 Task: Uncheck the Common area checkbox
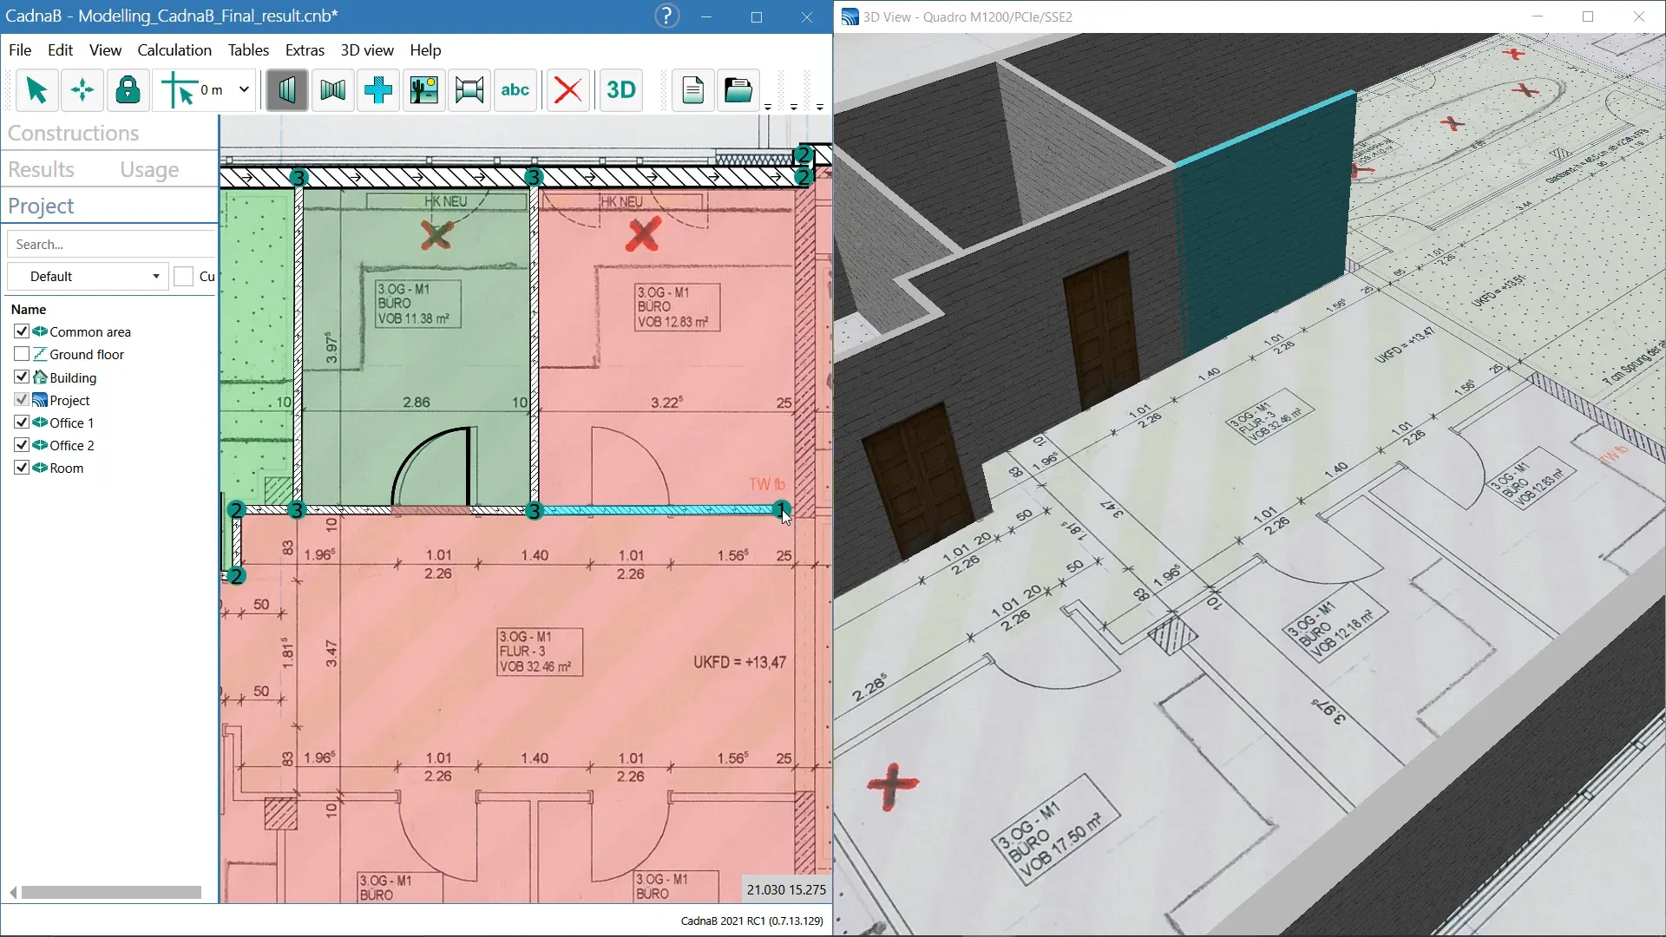coord(22,331)
